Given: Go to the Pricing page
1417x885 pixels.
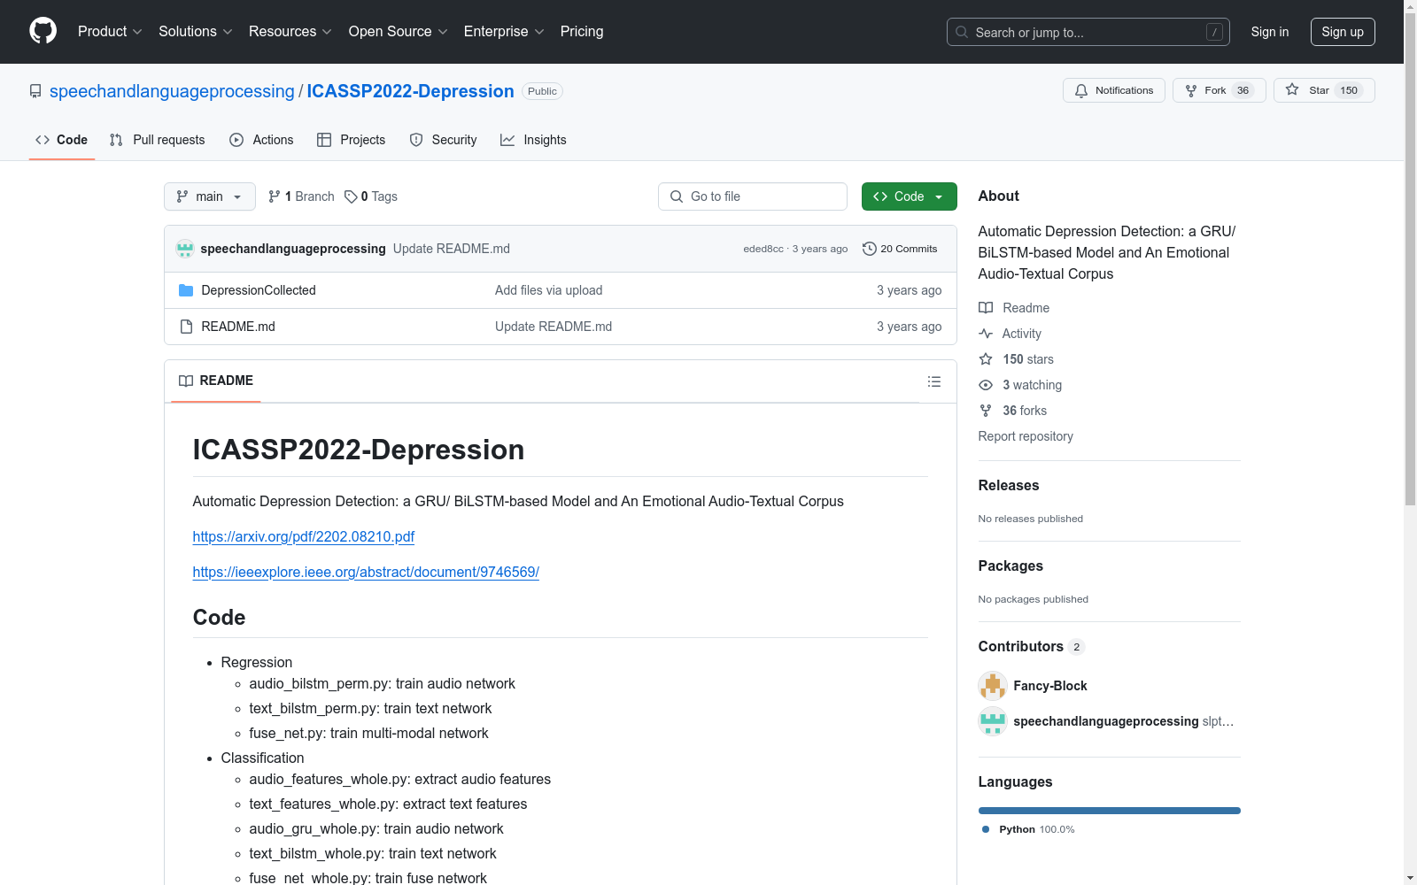Looking at the screenshot, I should [x=582, y=31].
